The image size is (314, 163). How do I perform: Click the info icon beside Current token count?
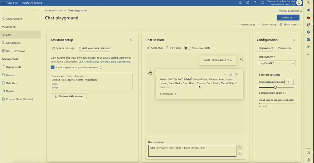(x=285, y=93)
